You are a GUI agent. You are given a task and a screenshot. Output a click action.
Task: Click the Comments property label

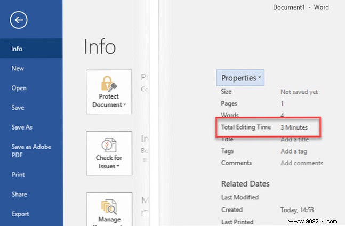[x=237, y=163]
